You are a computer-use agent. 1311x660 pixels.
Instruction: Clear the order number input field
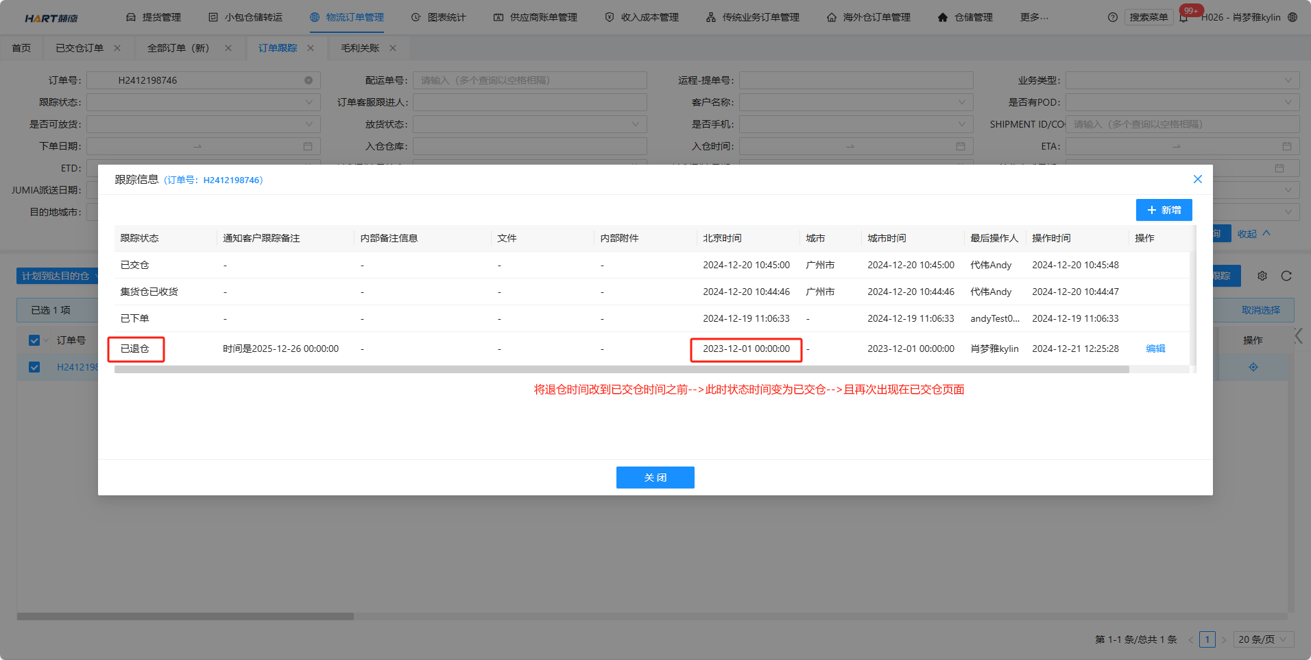tap(309, 80)
